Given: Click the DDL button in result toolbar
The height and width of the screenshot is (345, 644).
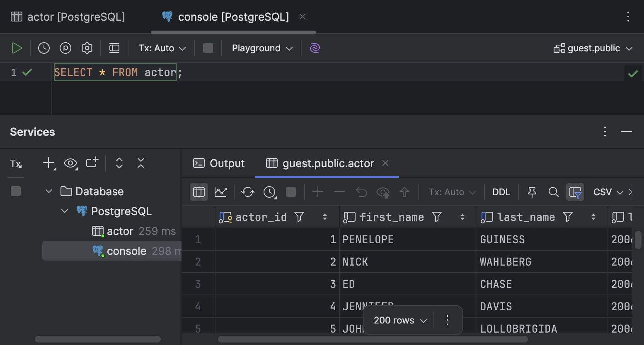Looking at the screenshot, I should click(501, 192).
